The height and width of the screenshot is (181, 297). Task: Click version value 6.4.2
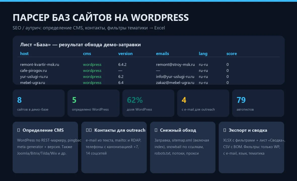point(122,65)
